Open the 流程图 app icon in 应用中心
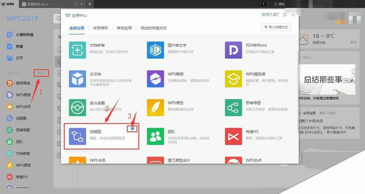 point(77,136)
